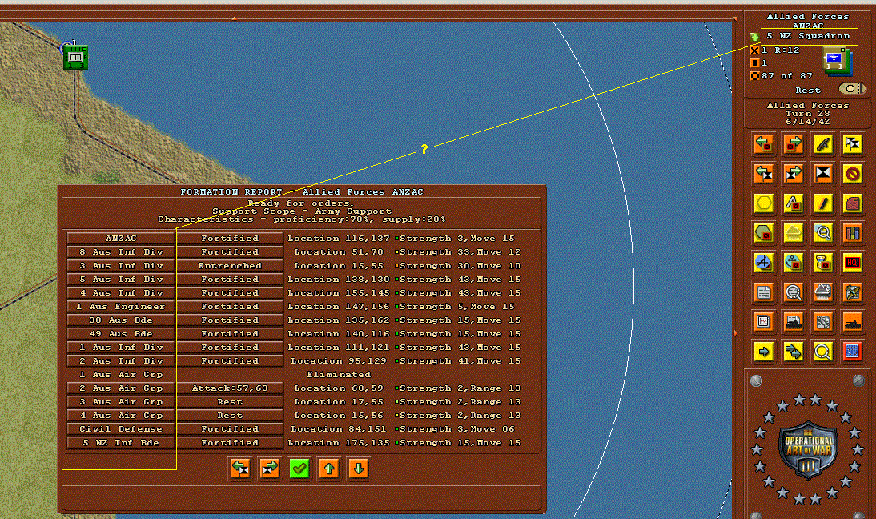Select previous unit arrow icon
The width and height of the screenshot is (876, 519).
pos(764,143)
